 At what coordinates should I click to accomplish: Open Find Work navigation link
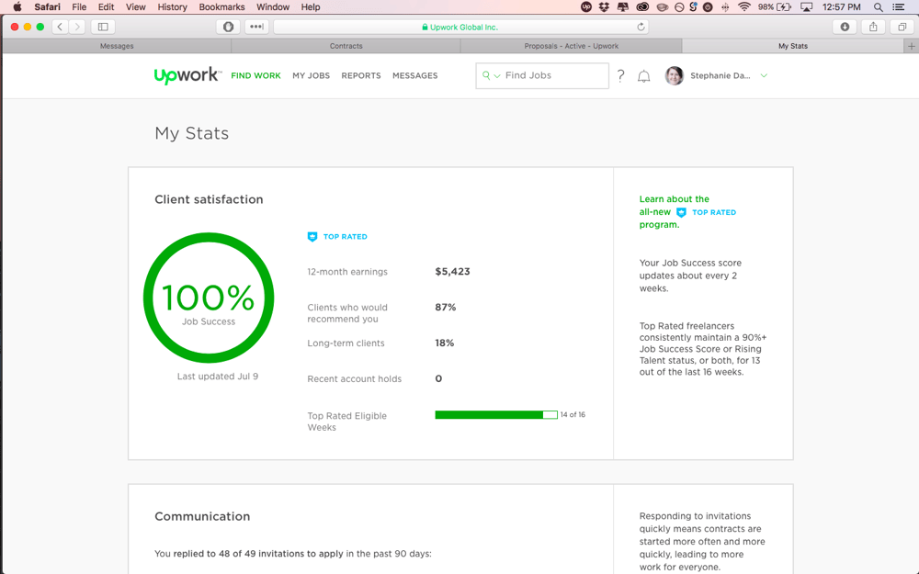[255, 75]
